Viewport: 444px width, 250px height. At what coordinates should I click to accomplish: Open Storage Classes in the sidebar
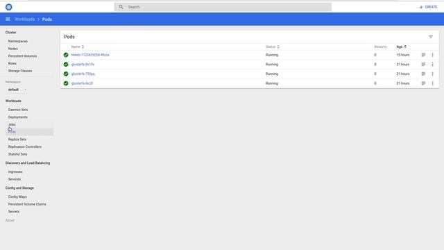20,71
